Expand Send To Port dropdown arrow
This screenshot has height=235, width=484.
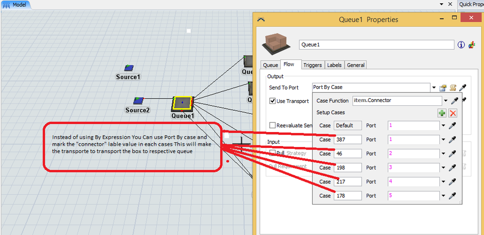[x=434, y=88]
